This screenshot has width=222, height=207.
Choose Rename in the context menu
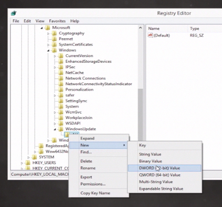pos(99,168)
